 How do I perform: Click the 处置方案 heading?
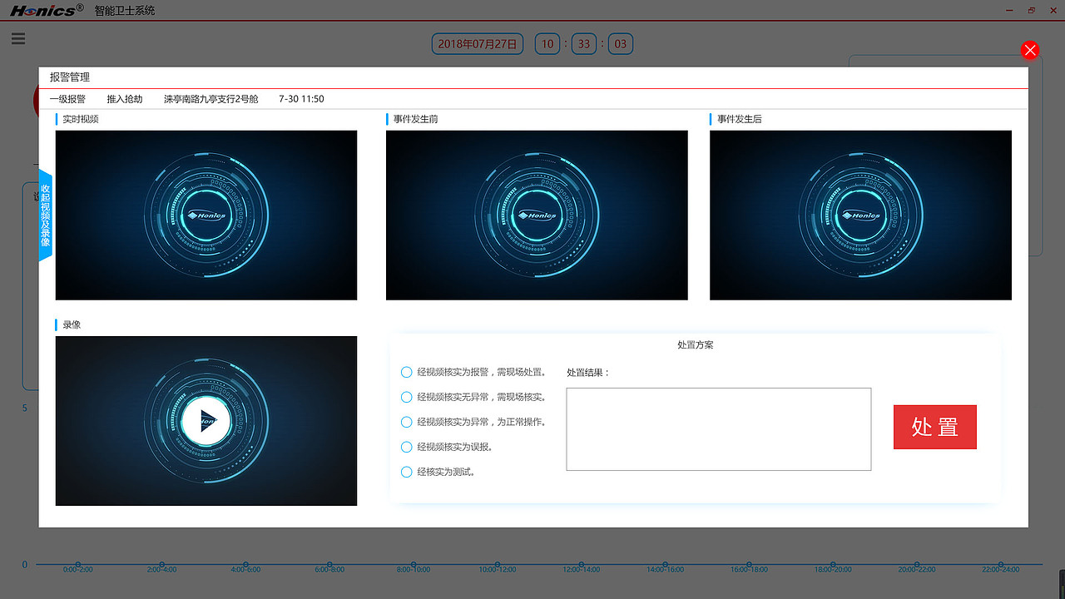[x=696, y=344]
